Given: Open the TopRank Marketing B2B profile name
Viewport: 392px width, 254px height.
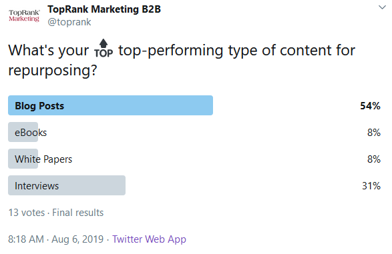Looking at the screenshot, I should click(x=104, y=9).
